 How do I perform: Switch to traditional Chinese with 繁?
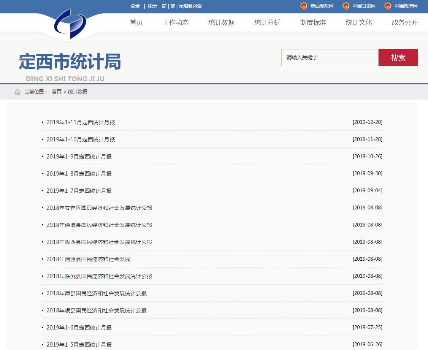pyautogui.click(x=173, y=6)
